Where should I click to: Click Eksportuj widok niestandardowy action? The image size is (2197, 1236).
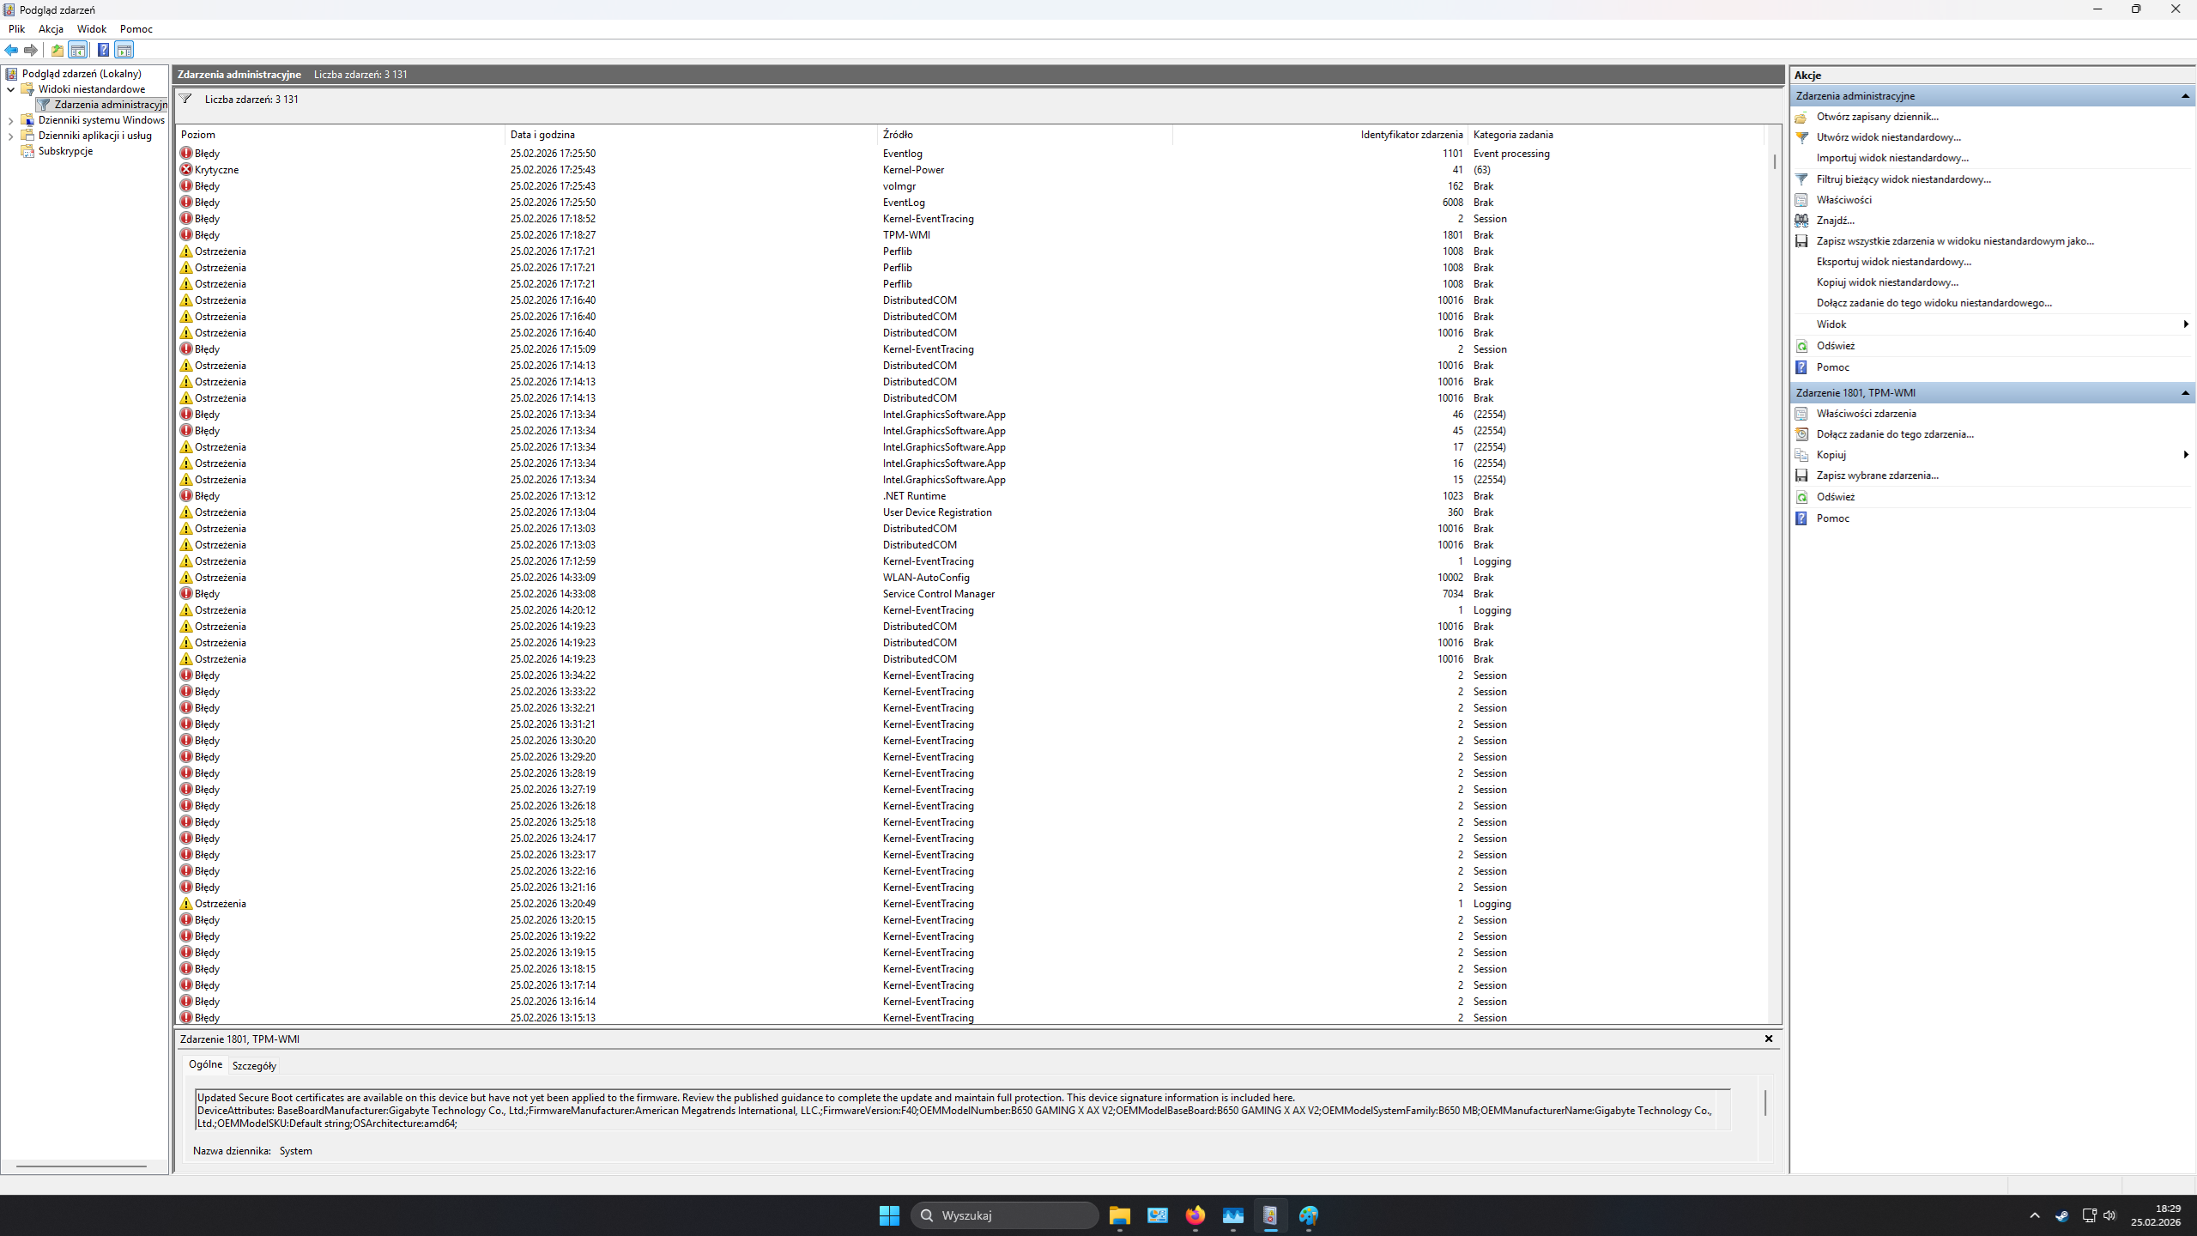tap(1893, 262)
